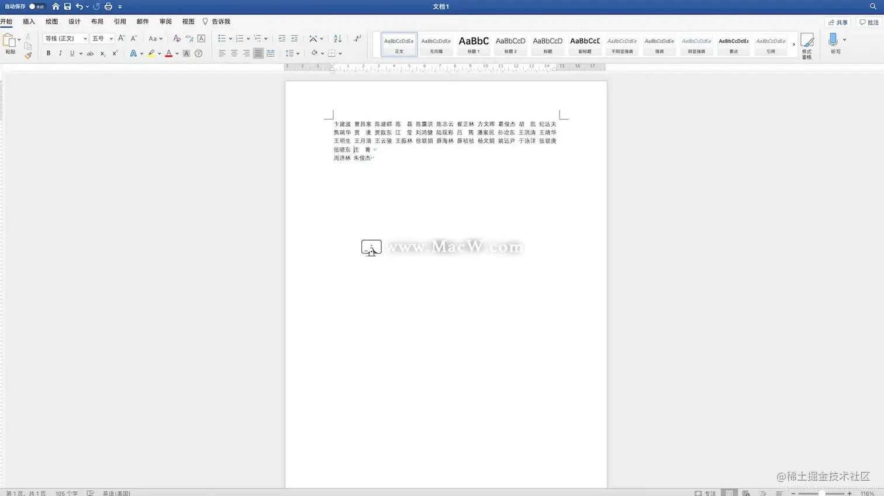Screen dimensions: 884x496
Task: Decrease the paragraph indent
Action: [282, 38]
